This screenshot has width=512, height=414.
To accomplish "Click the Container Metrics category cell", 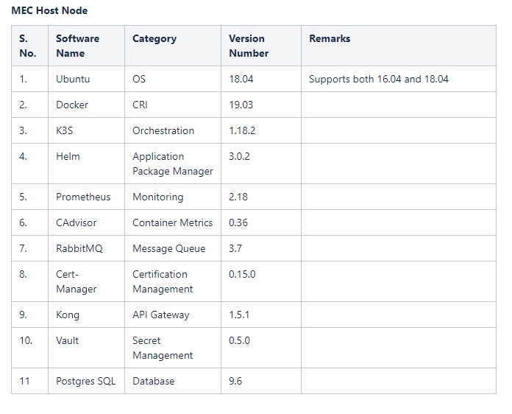I will 172,222.
